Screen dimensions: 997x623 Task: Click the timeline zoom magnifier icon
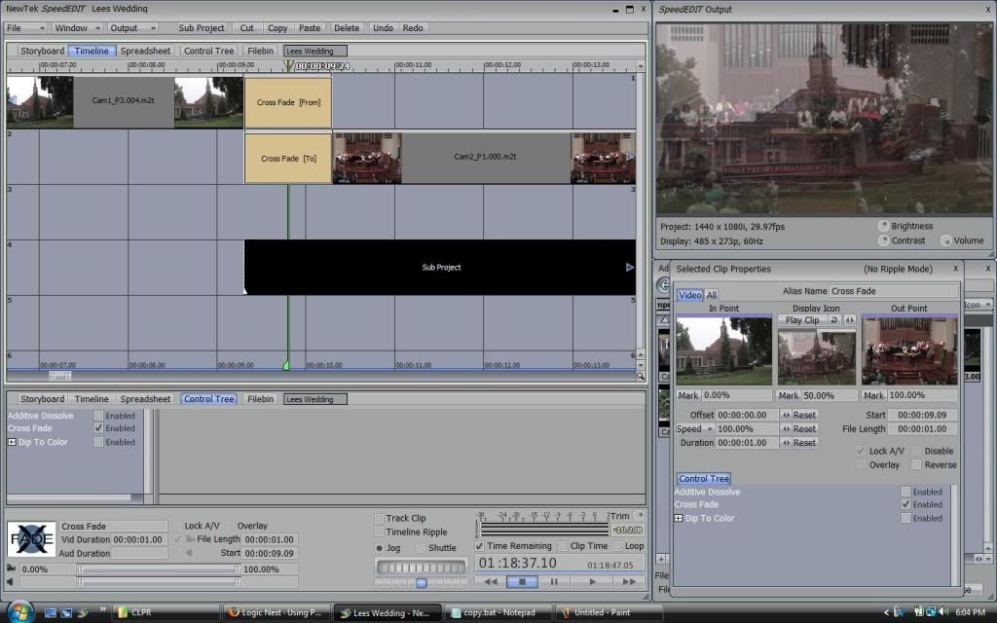click(641, 376)
